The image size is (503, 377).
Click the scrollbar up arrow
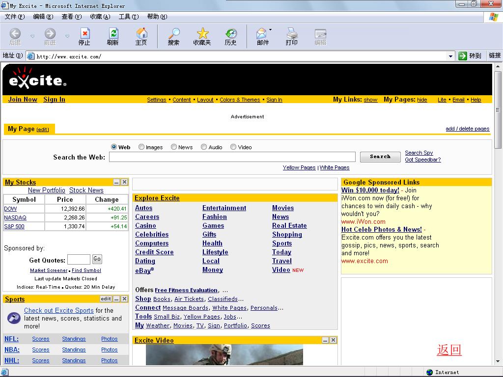coord(498,67)
